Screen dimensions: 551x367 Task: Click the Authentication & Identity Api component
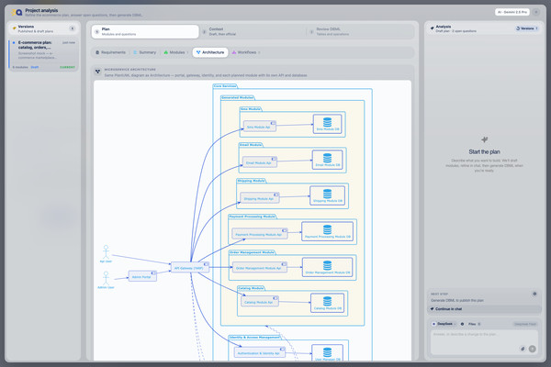260,352
